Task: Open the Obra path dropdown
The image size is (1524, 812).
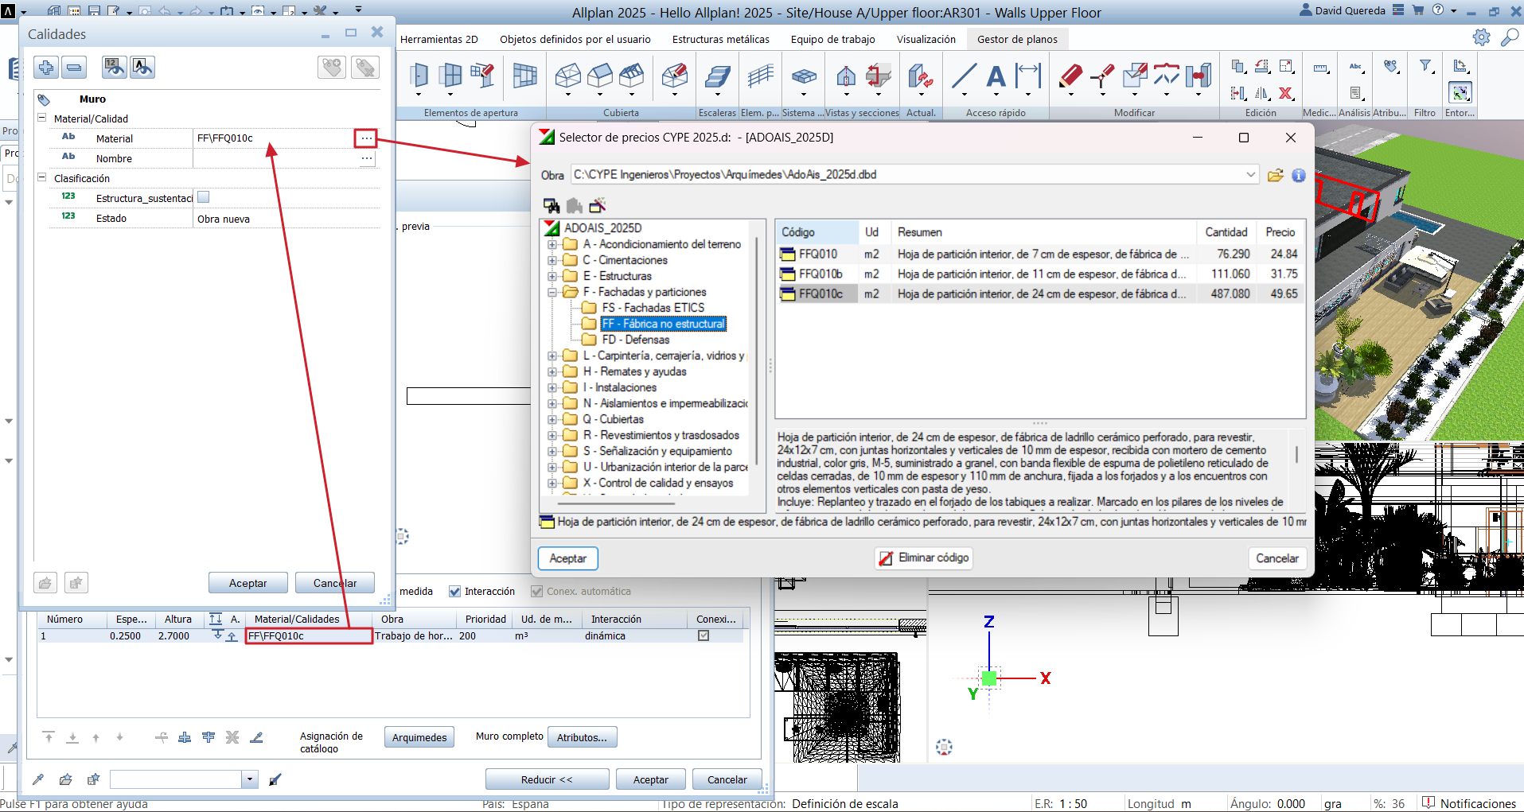Action: [x=1250, y=175]
